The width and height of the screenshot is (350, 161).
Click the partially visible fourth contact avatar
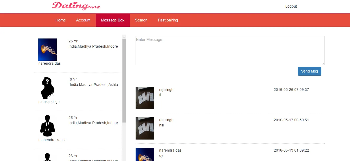click(x=48, y=157)
